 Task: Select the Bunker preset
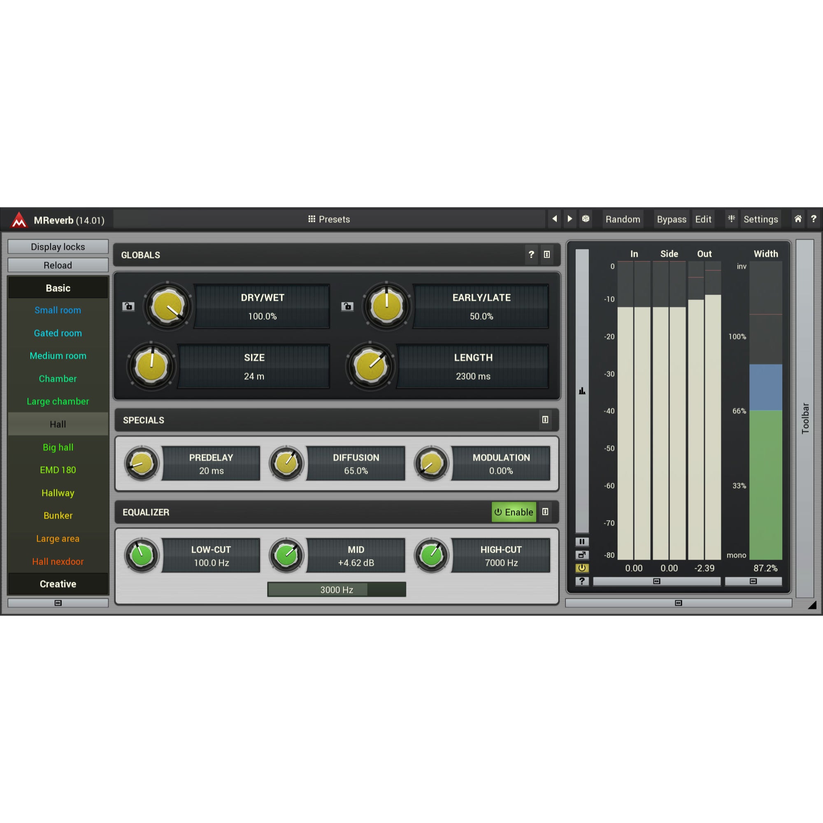point(58,516)
